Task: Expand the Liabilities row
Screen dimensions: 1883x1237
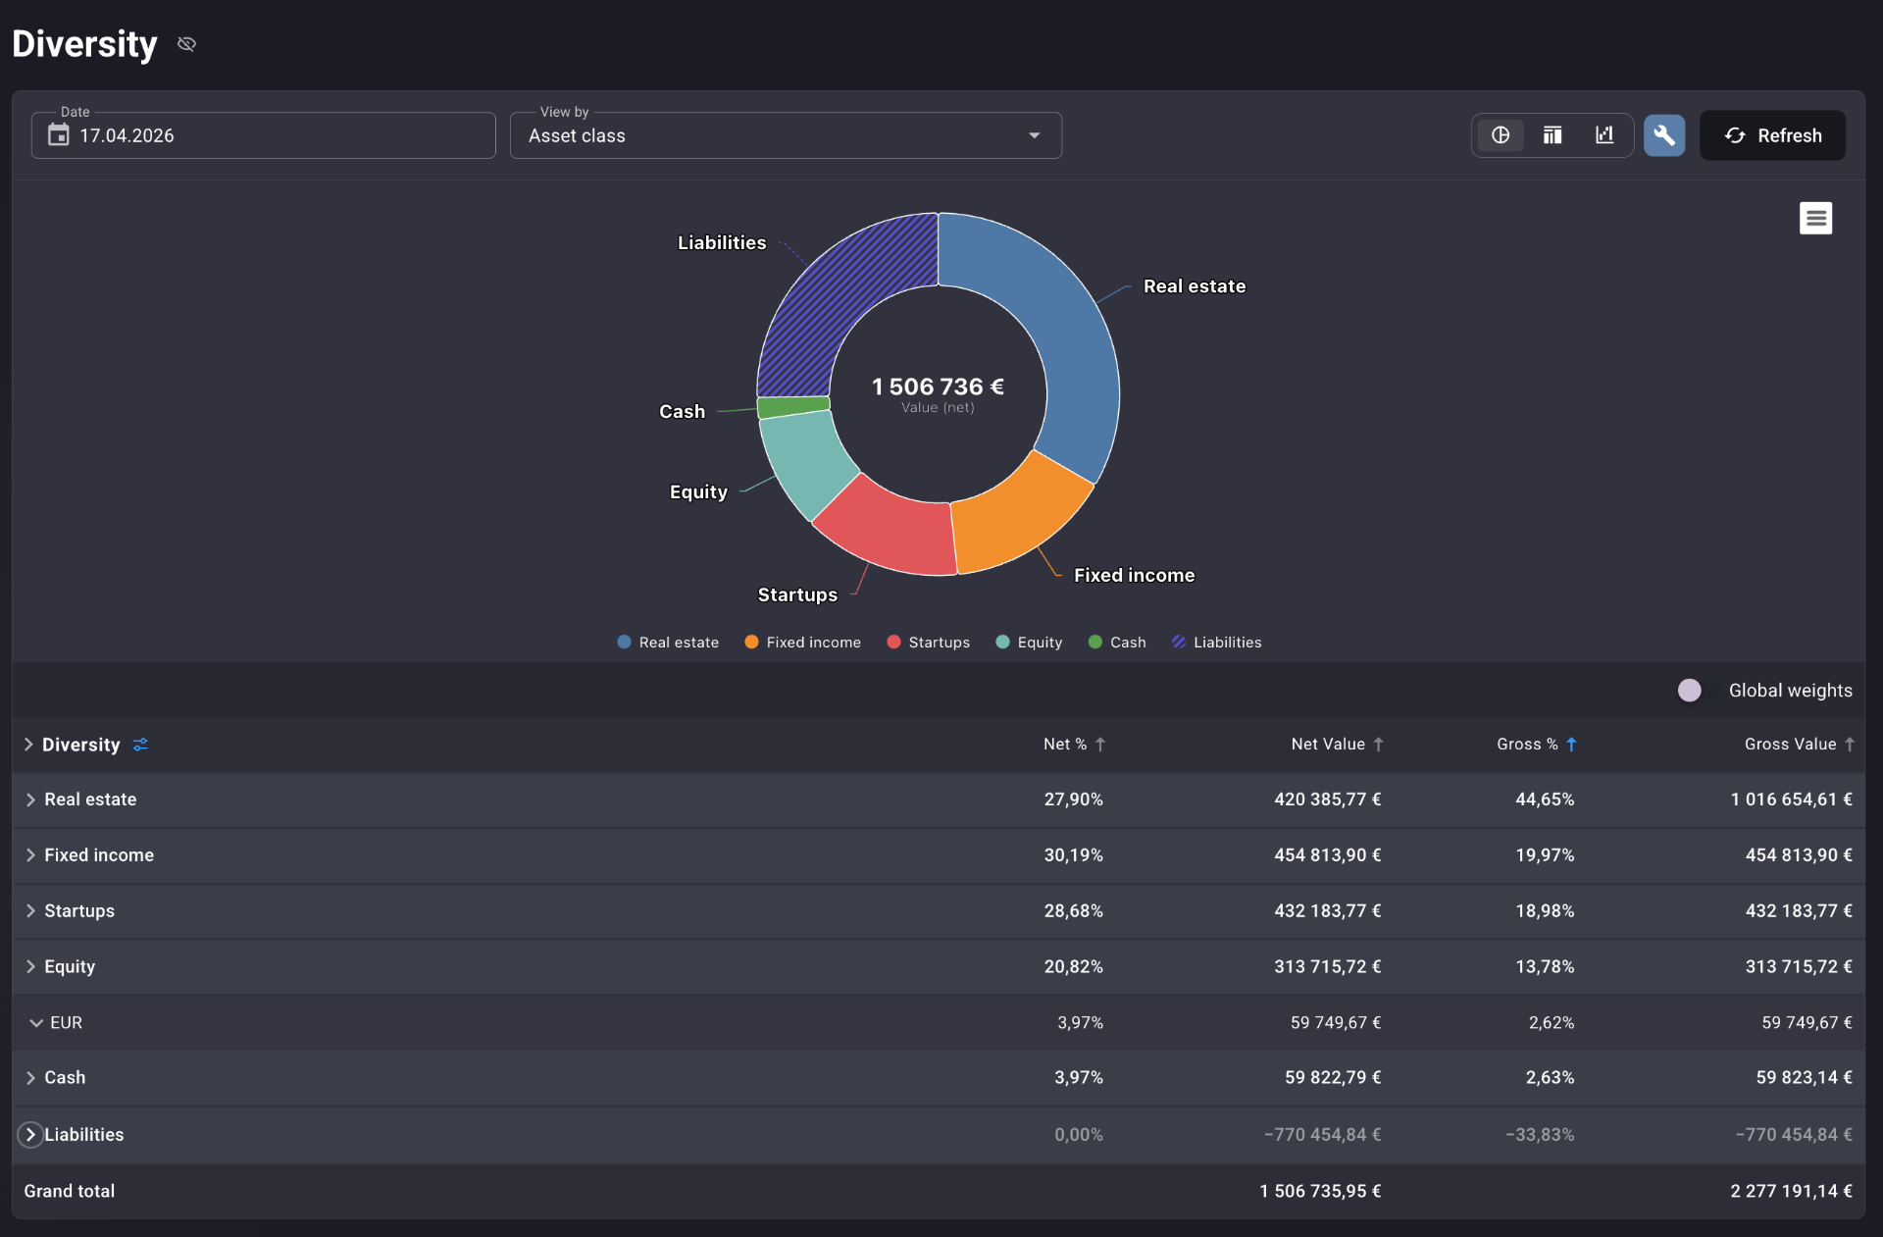Action: pos(30,1134)
